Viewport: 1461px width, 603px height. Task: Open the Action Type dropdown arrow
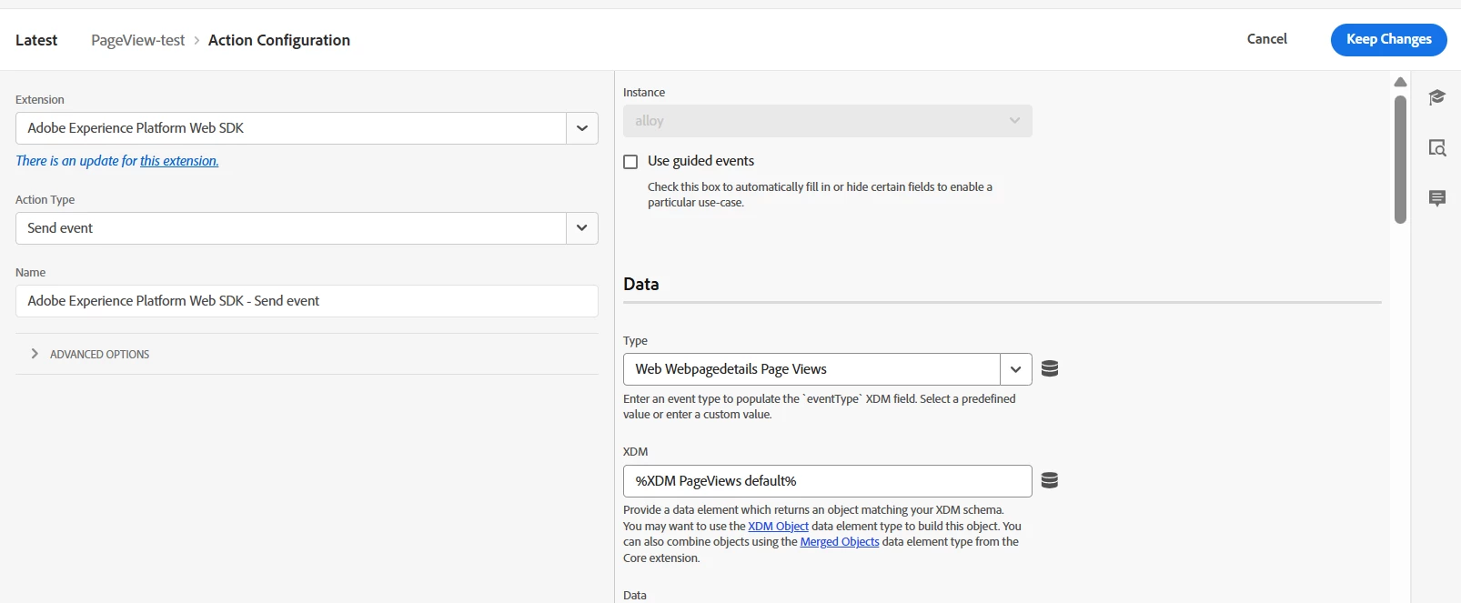coord(581,228)
